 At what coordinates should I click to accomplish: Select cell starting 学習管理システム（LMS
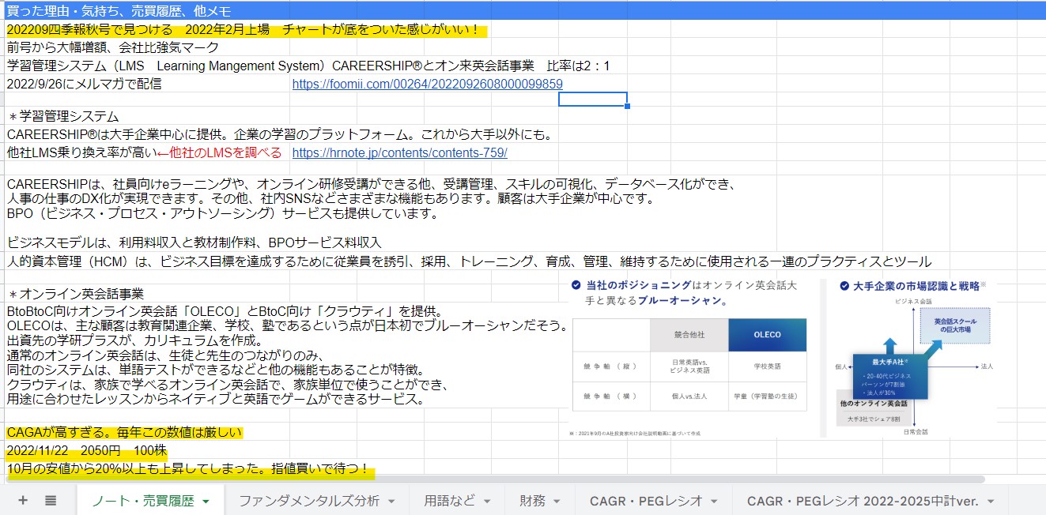point(308,65)
